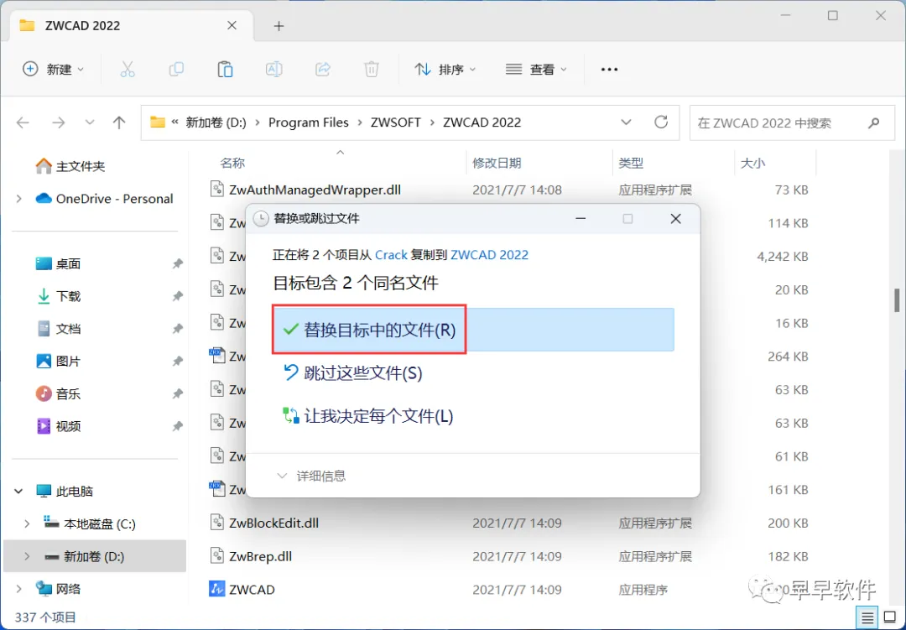Viewport: 906px width, 630px height.
Task: Click the Delete trash can icon
Action: pyautogui.click(x=372, y=70)
